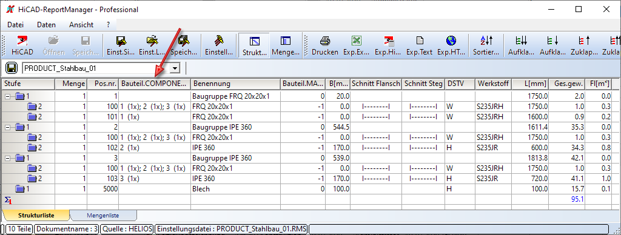Click the Benennung column header
621x235 pixels.
coord(235,84)
